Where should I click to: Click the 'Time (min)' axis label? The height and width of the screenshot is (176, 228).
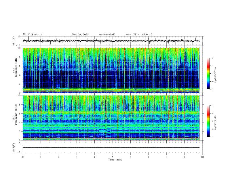tap(115, 160)
